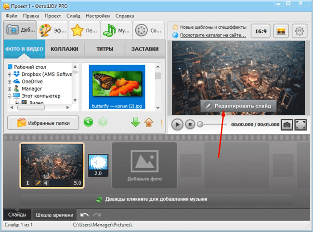313x232 pixels.
Task: Go back with green left arrow
Action: 88,122
